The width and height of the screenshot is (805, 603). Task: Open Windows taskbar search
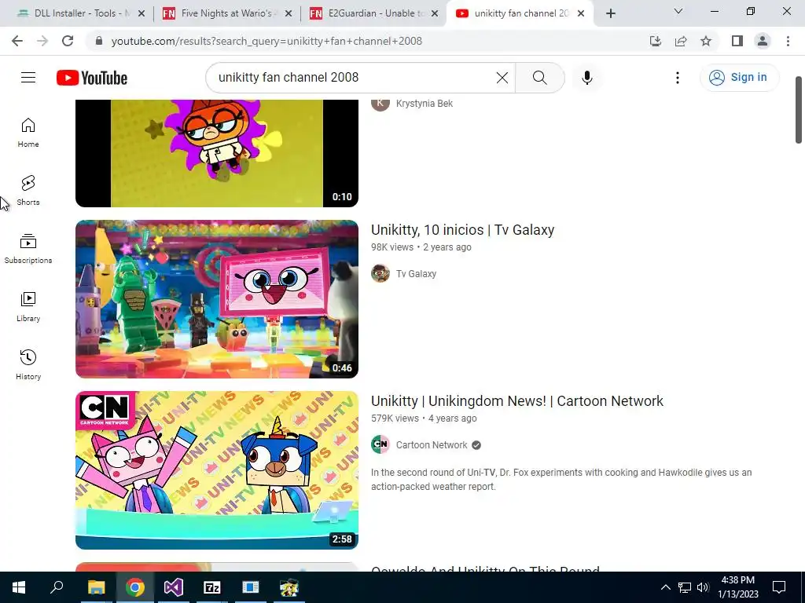click(x=57, y=587)
